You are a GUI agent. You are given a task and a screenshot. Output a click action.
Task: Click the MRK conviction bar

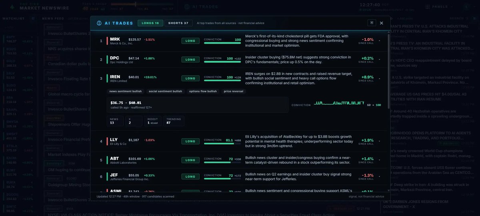tap(222, 43)
